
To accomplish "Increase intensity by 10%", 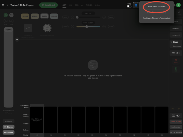I will coord(111,17).
